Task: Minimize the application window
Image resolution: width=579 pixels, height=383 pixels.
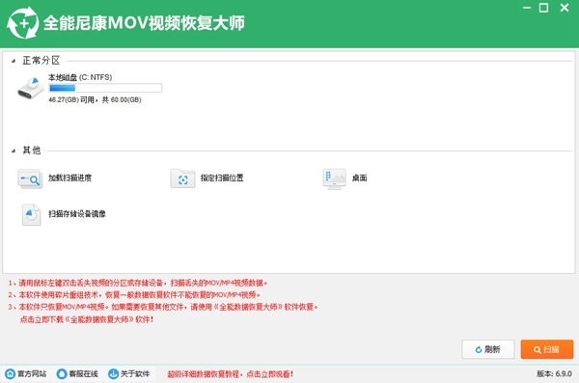Action: click(x=527, y=8)
